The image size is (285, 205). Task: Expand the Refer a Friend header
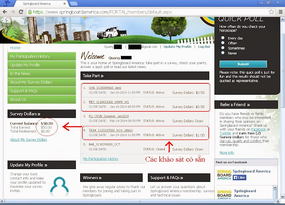246,105
